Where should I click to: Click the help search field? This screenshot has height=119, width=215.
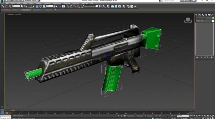[x=171, y=1]
